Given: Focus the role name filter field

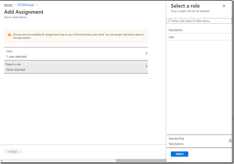Looking at the screenshot, I should (199, 21).
